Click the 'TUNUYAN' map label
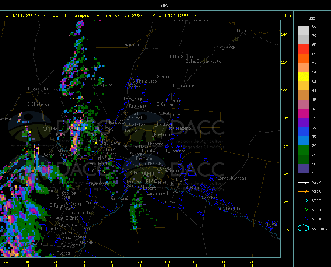Viewport: 331px width, 267px height. (x=85, y=242)
